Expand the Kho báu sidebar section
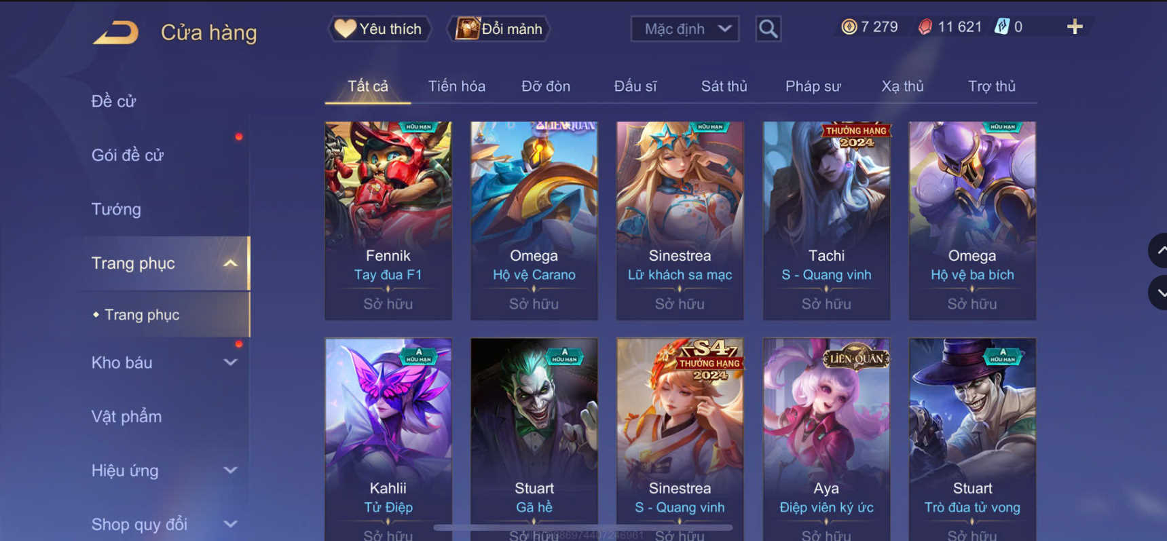This screenshot has width=1167, height=541. (230, 362)
